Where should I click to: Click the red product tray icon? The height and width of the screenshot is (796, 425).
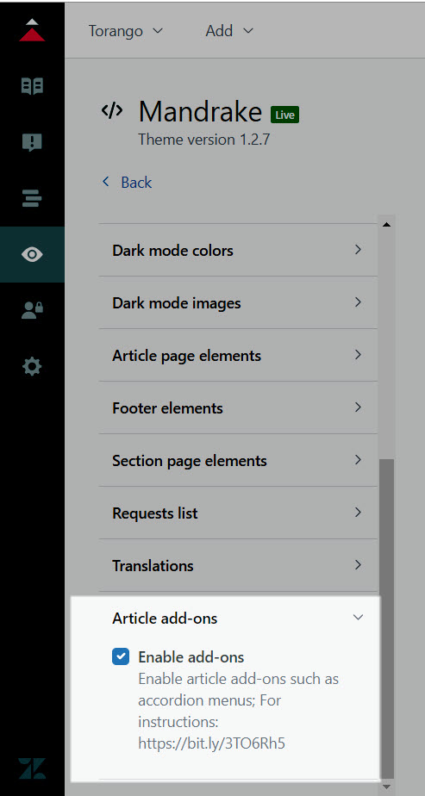32,30
